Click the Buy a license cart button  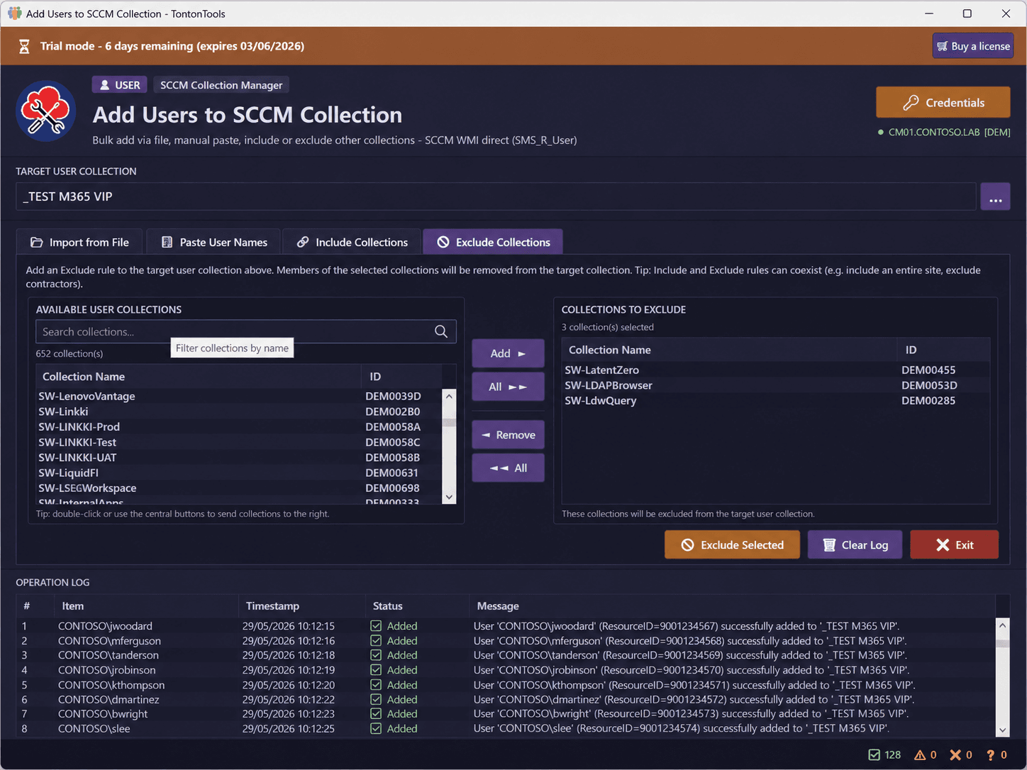(x=972, y=46)
